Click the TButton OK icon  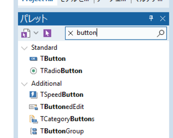tap(33, 59)
